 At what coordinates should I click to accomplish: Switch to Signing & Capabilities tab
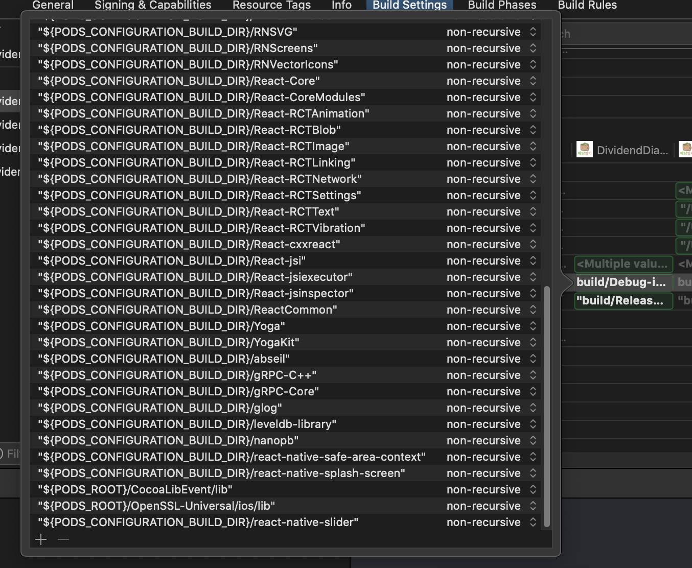click(x=153, y=5)
